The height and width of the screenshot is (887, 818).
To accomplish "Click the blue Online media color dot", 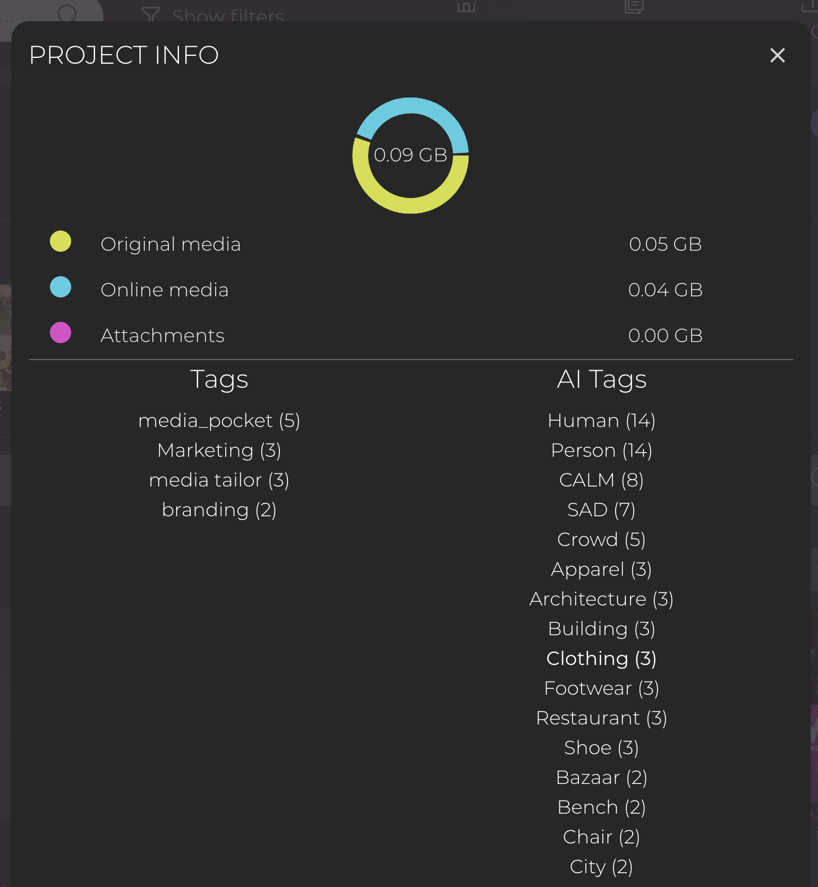I will point(61,287).
